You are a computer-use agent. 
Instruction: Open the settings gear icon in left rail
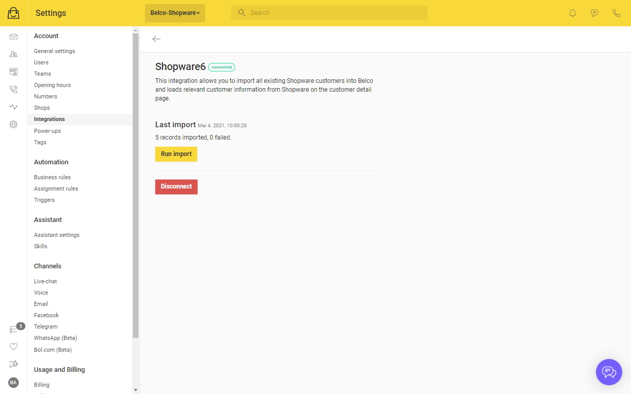click(13, 124)
